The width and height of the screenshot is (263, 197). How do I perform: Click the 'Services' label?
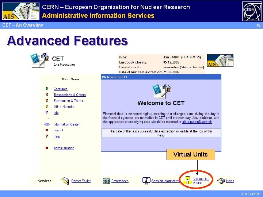pos(45,181)
